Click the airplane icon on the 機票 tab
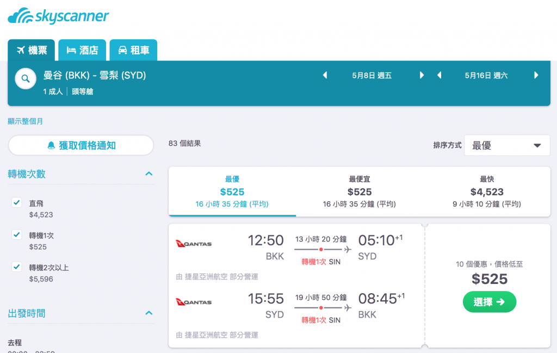This screenshot has height=353, width=557. click(x=21, y=50)
